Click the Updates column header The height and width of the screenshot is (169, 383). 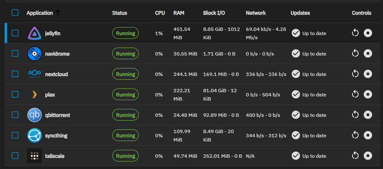[300, 13]
